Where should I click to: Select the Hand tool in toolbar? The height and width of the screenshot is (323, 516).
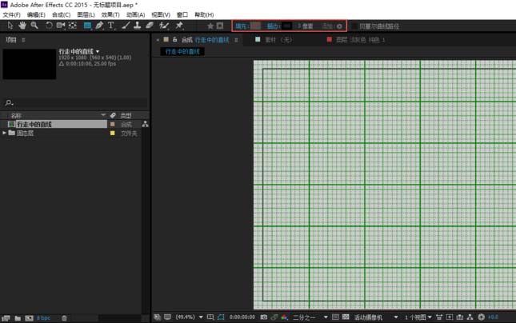pos(22,26)
